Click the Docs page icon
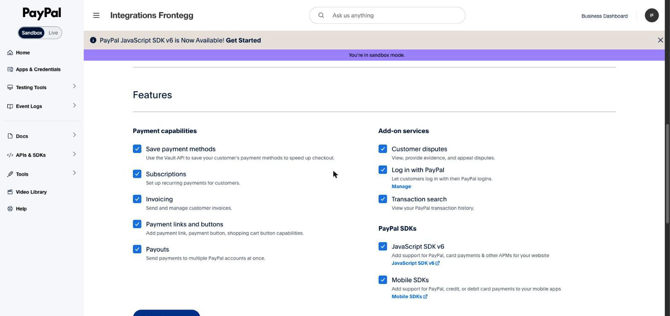The image size is (670, 316). point(10,136)
